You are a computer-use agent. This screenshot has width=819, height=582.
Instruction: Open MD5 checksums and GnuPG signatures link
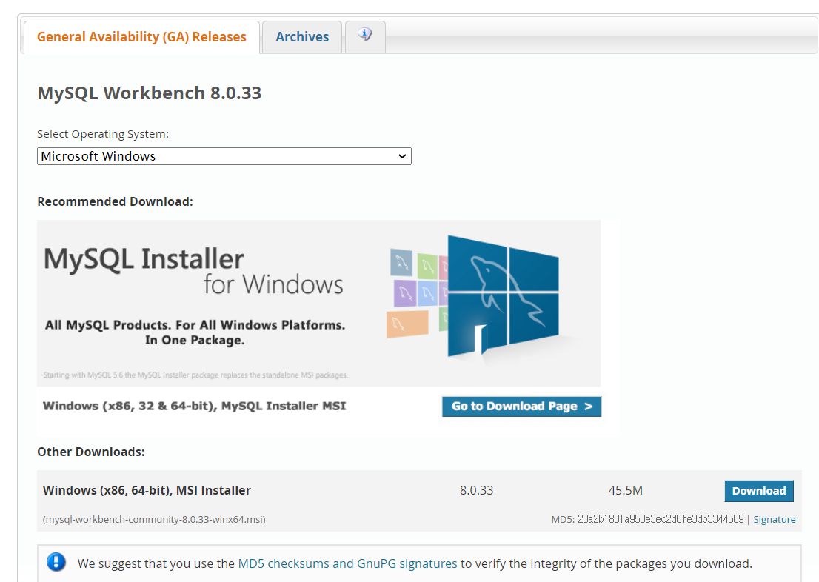[x=347, y=563]
